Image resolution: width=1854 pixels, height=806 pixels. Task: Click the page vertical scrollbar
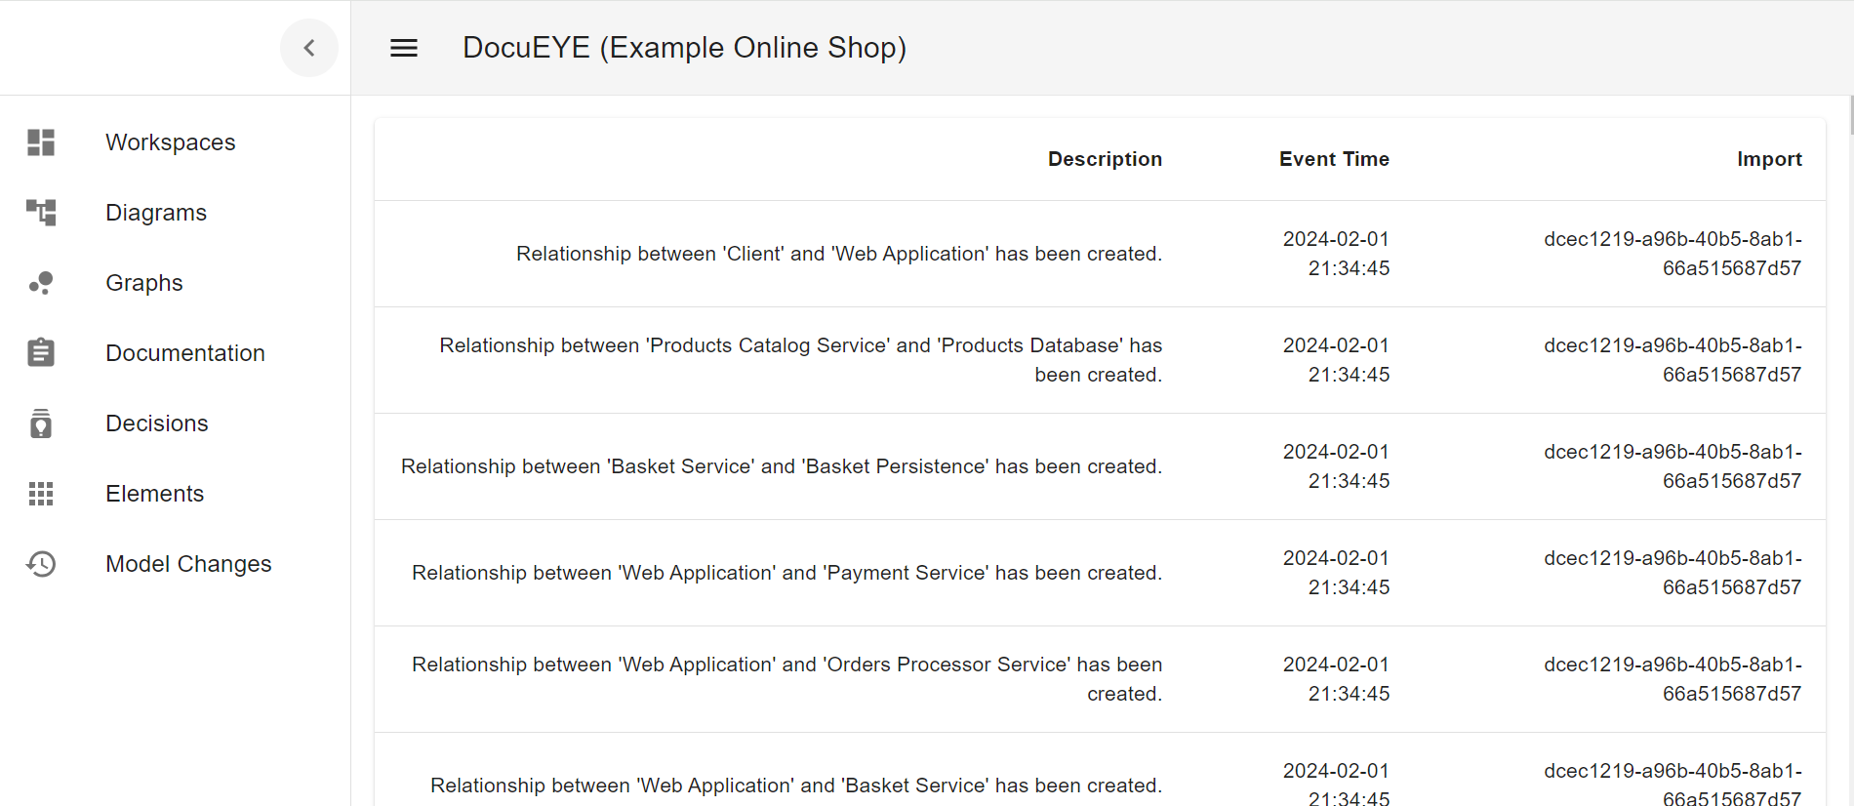click(x=1850, y=115)
